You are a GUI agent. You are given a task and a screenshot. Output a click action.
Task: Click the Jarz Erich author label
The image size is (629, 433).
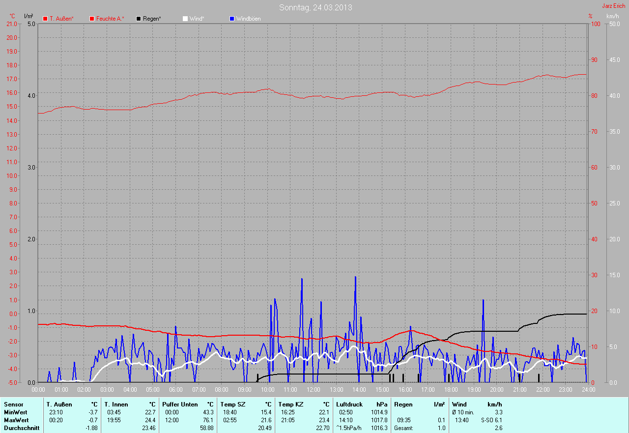tap(613, 6)
